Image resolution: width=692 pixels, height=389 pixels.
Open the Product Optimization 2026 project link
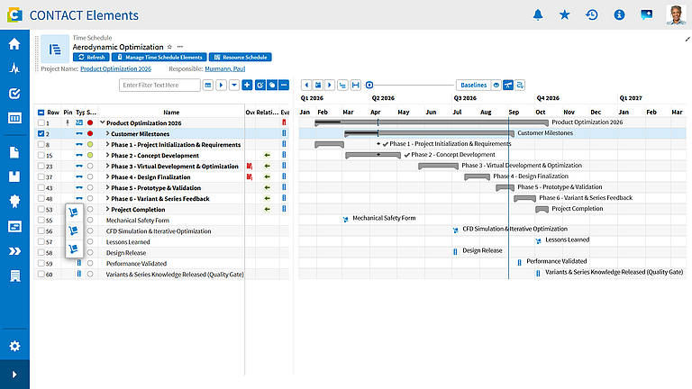[115, 68]
